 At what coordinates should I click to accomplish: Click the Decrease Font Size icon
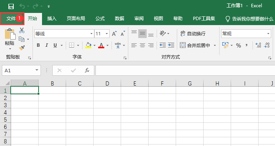123,33
